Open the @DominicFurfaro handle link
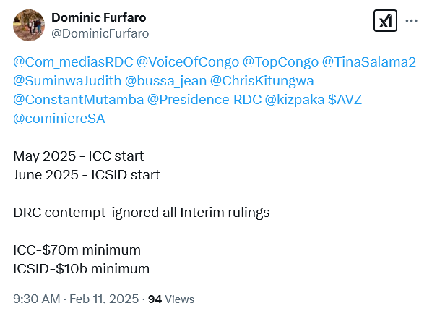Viewport: 432px width, 311px height. pyautogui.click(x=100, y=34)
